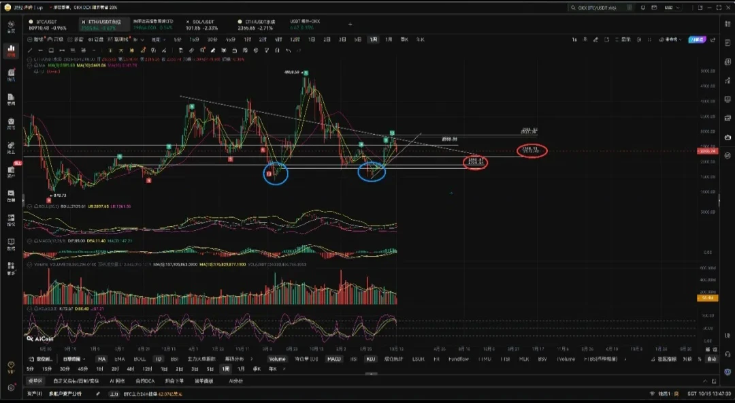
Task: Toggle the BOLL indicator in bottom indicator bar
Action: point(140,359)
